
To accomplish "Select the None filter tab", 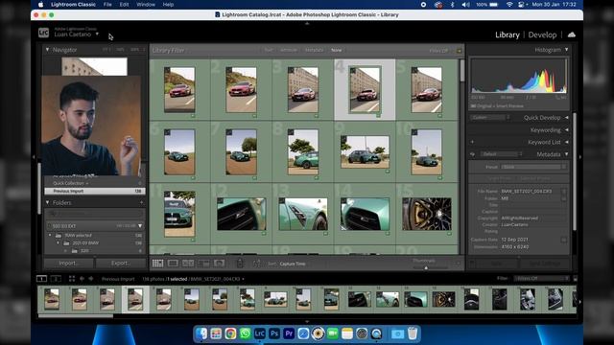I will point(336,50).
